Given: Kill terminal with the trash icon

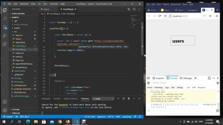Looking at the screenshot, I should pos(129,99).
